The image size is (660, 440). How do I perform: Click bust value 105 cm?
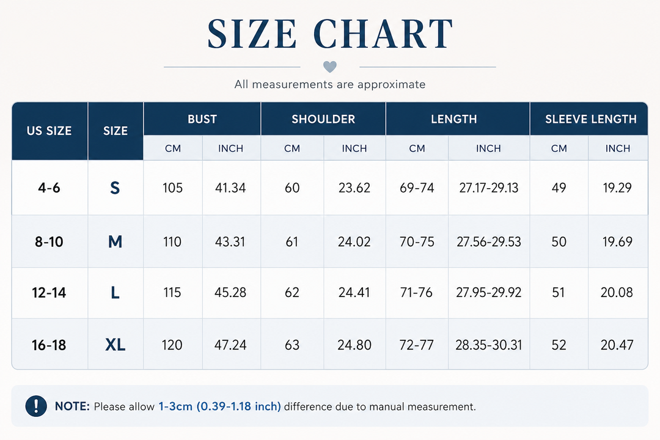[x=172, y=188]
